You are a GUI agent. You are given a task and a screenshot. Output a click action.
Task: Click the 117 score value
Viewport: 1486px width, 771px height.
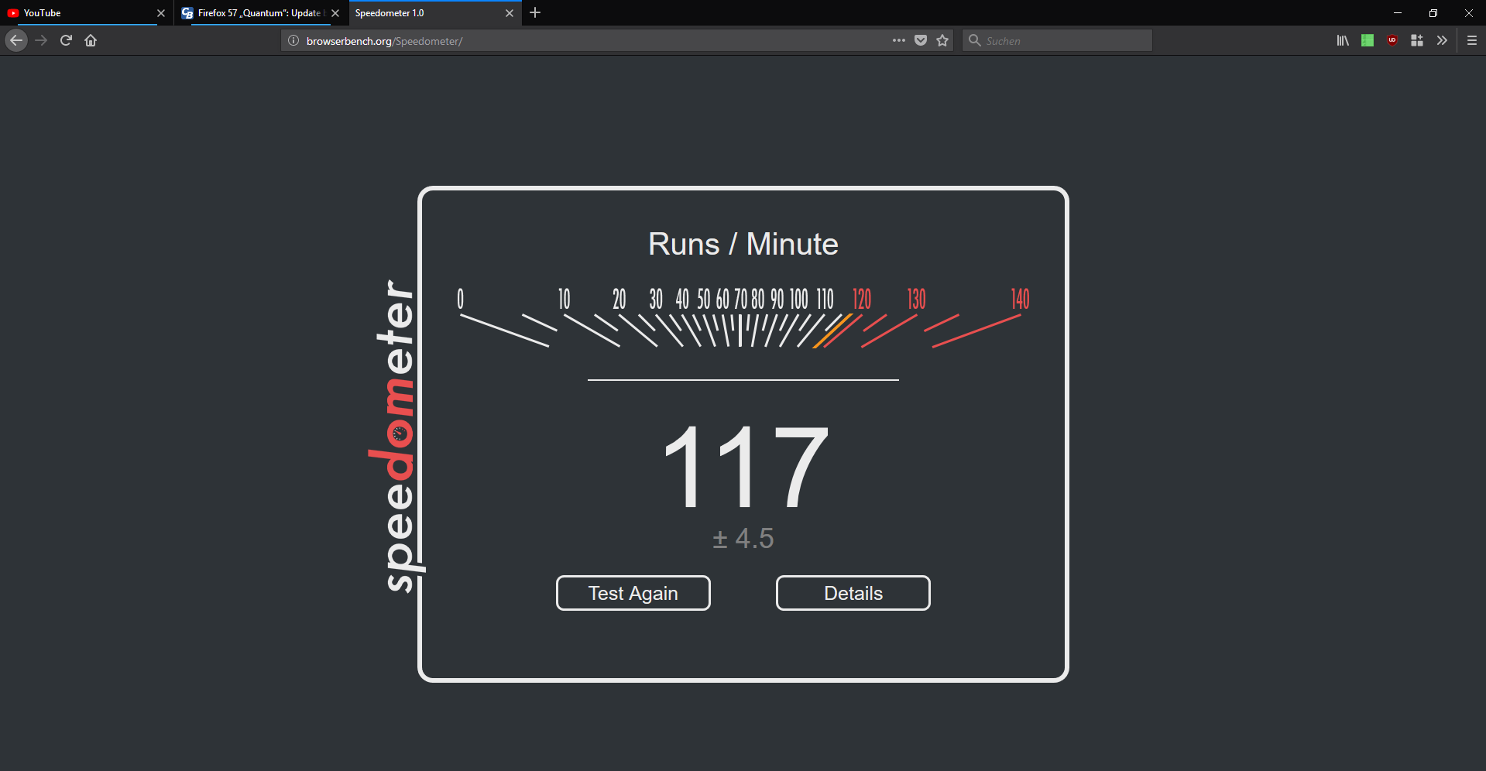point(745,467)
